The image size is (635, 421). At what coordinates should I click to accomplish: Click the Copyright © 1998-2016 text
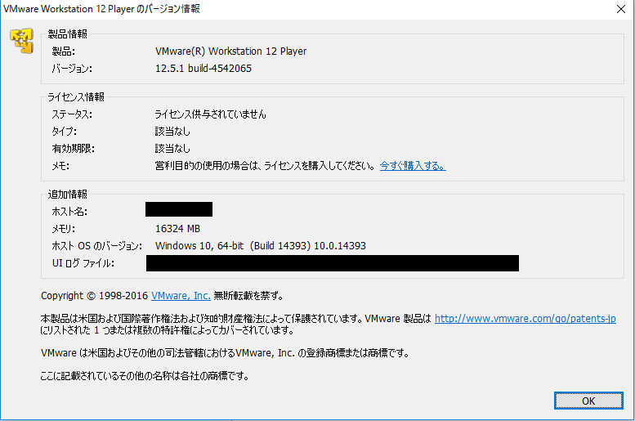coord(94,296)
